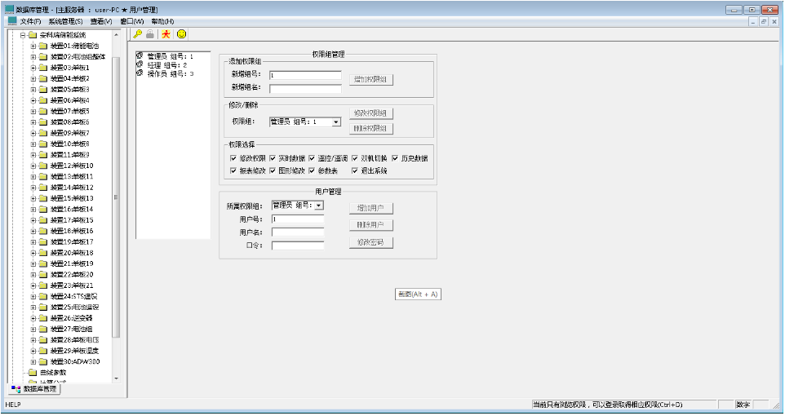Viewport: 785px width, 416px height.
Task: Toggle the 历史数据 checkbox
Action: 395,158
